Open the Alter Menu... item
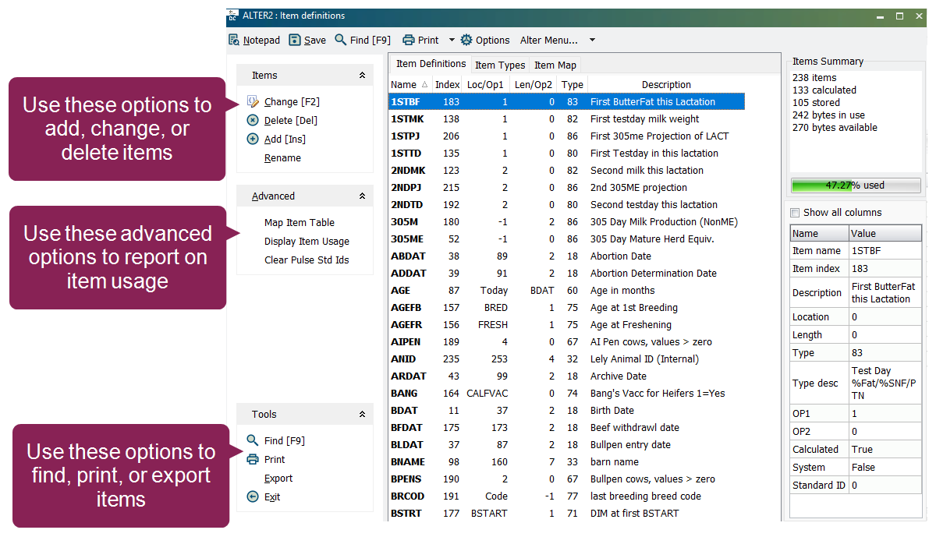 [x=549, y=40]
